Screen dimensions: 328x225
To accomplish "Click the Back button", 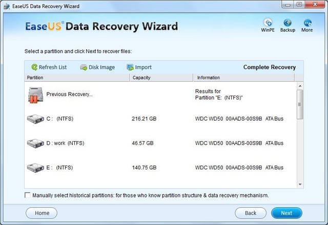I will click(251, 213).
